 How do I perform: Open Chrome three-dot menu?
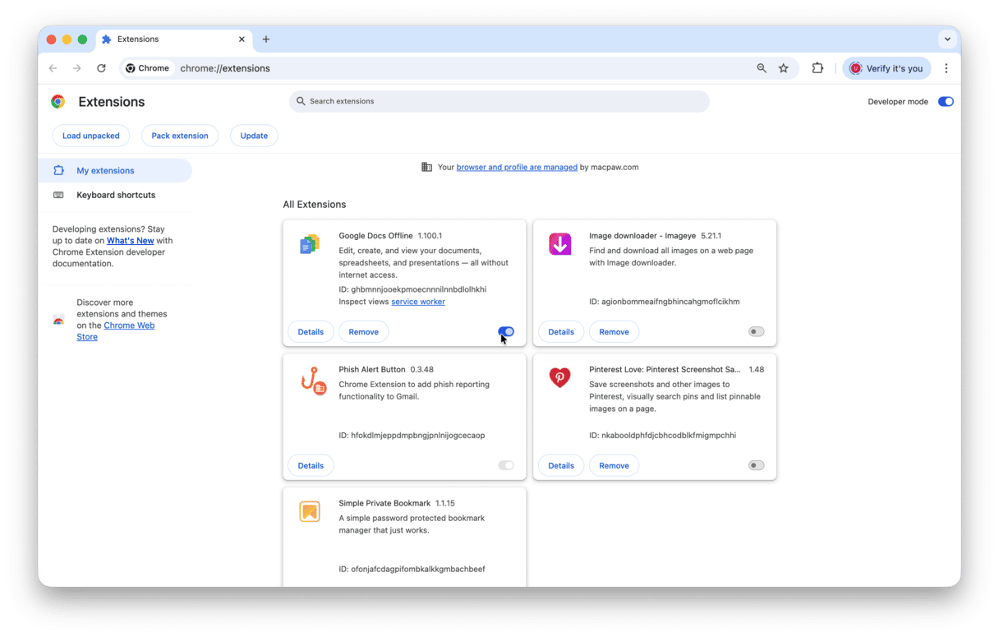coord(946,68)
